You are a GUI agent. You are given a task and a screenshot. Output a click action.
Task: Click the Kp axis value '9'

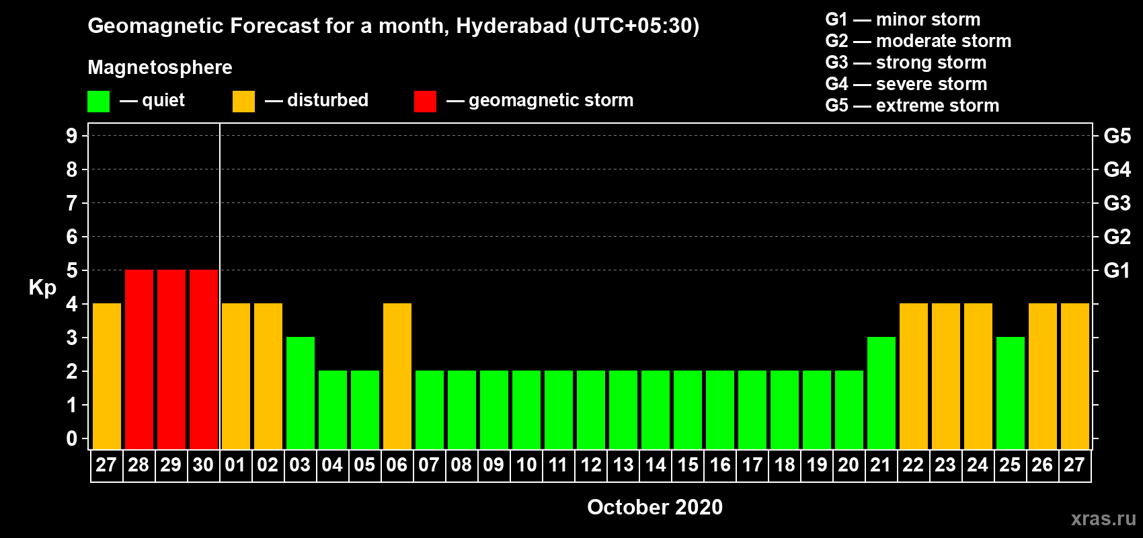72,136
